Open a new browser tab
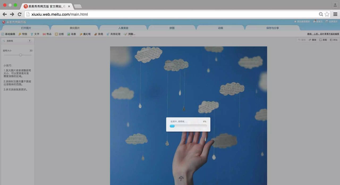 coord(78,6)
